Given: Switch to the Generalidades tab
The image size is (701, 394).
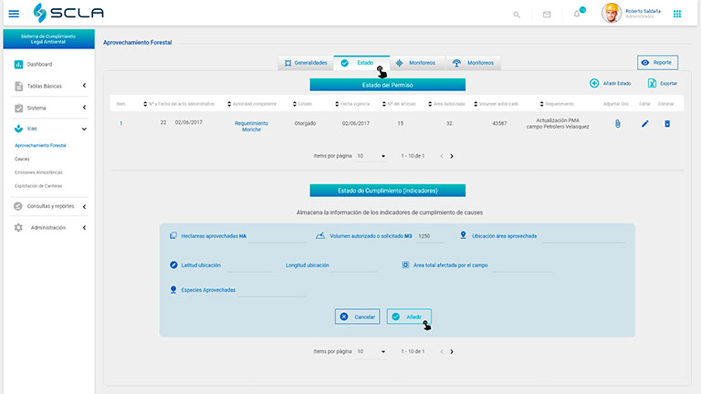Looking at the screenshot, I should 305,63.
